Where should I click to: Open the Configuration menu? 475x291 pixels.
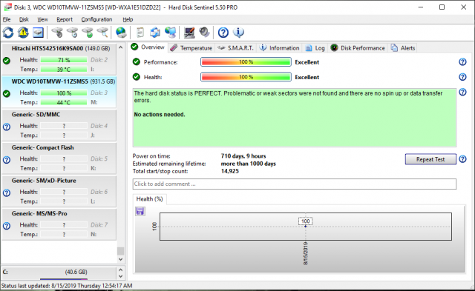tap(96, 19)
